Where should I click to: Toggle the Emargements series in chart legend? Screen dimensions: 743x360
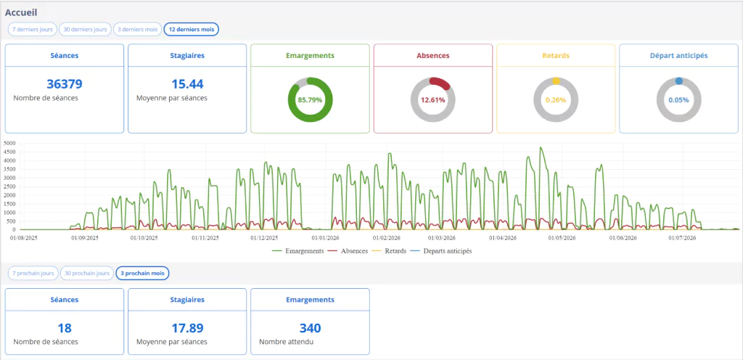297,251
